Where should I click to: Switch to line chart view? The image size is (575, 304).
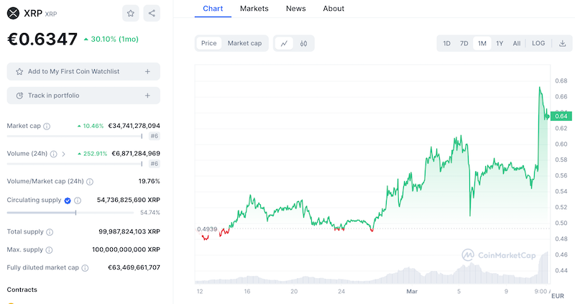point(284,43)
